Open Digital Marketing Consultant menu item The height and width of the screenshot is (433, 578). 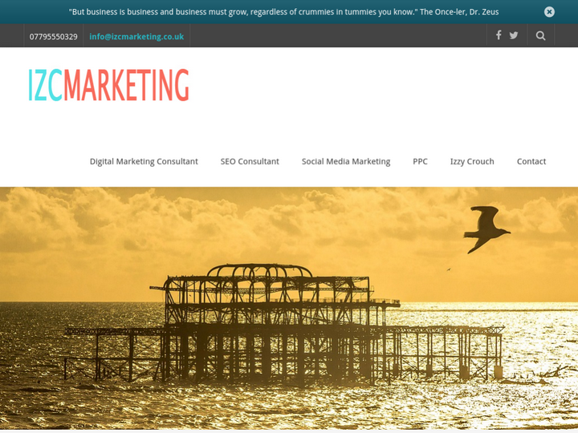pos(144,162)
